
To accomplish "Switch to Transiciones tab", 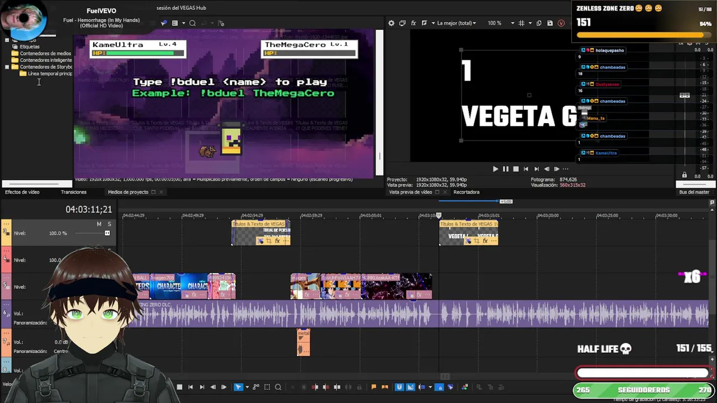I will [73, 192].
